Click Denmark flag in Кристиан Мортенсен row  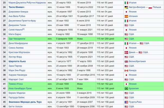click(126, 53)
